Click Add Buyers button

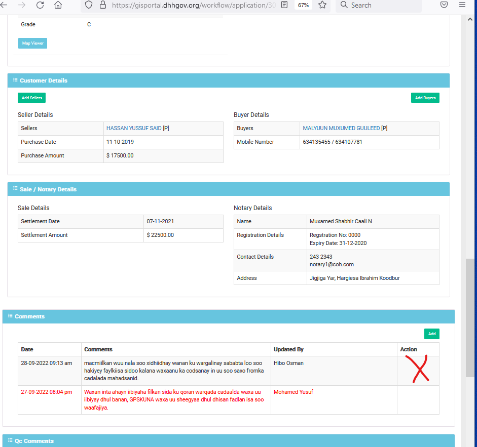coord(425,98)
